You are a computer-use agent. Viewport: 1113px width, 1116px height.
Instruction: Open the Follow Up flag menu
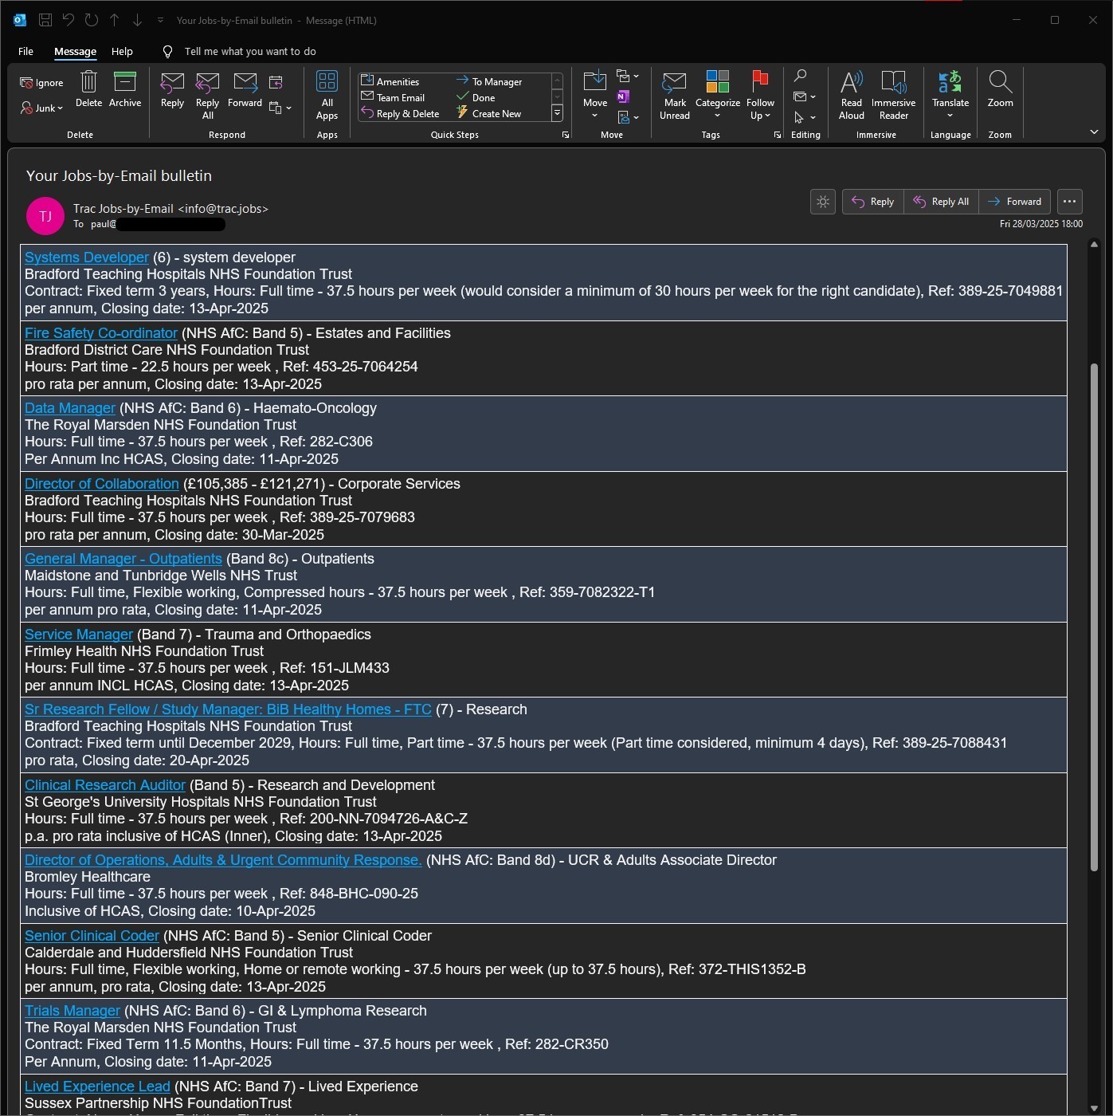[760, 95]
